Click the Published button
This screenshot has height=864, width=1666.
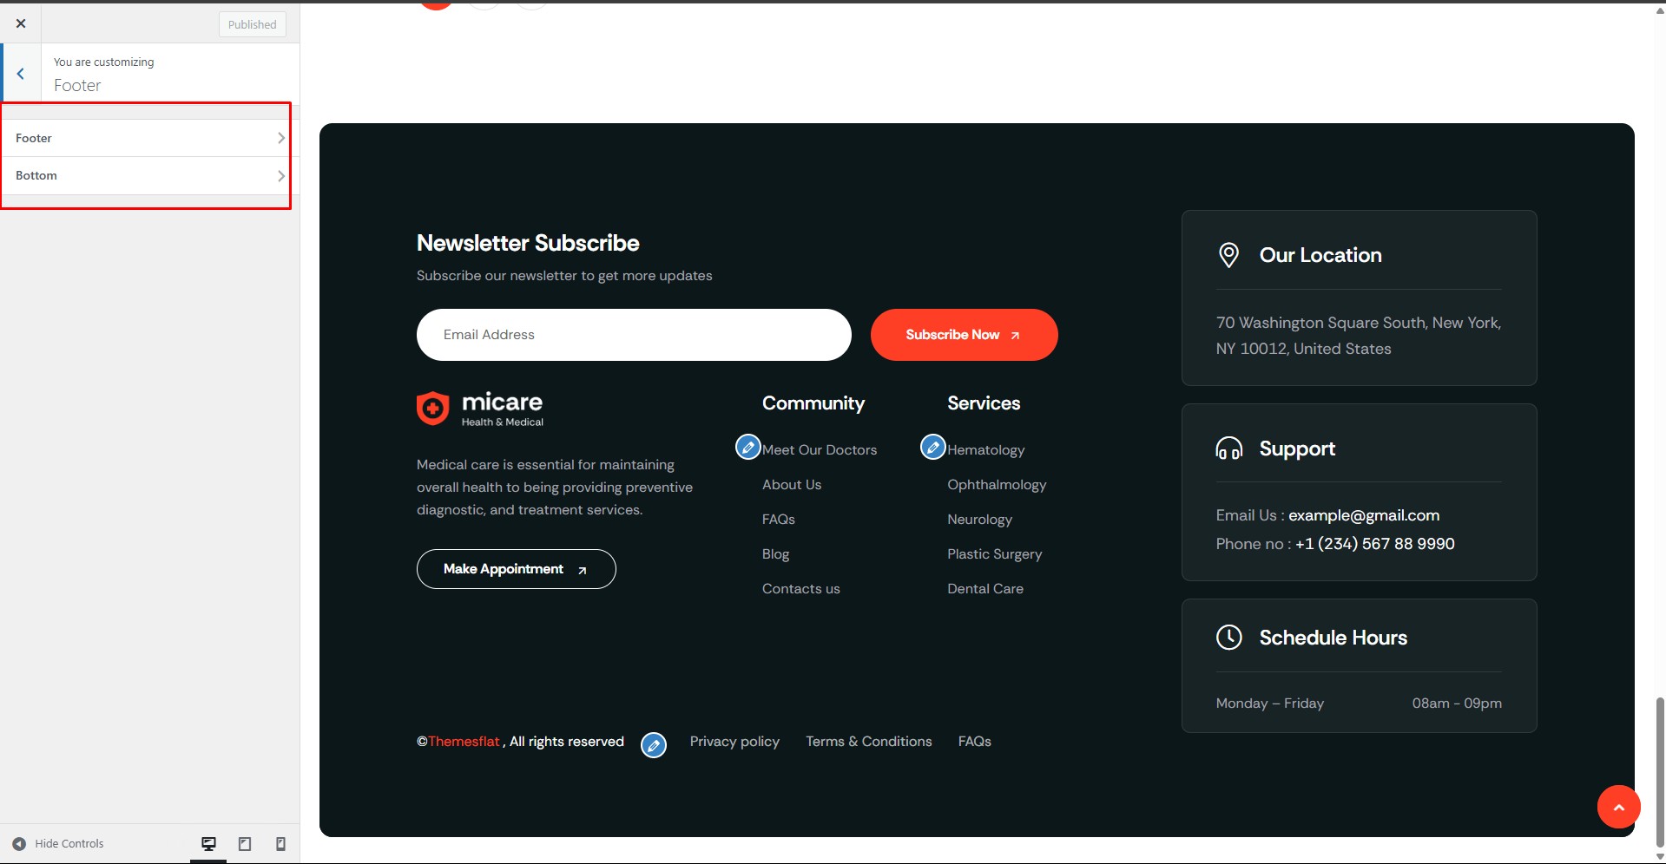pos(252,24)
